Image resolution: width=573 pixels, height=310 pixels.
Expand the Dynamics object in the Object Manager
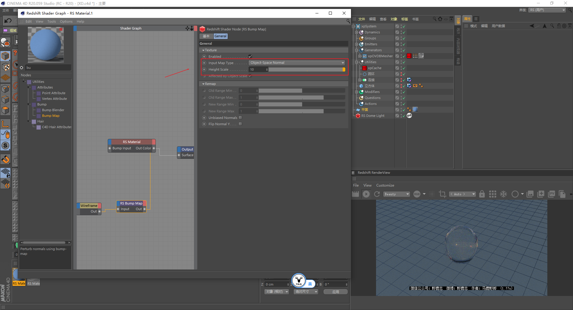(356, 32)
